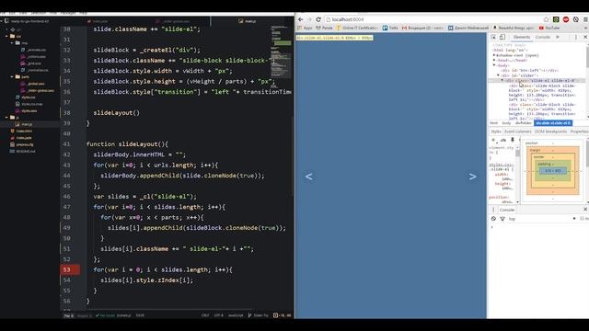This screenshot has width=589, height=331.
Task: Open the green extension icon in Chrome toolbar
Action: (556, 19)
